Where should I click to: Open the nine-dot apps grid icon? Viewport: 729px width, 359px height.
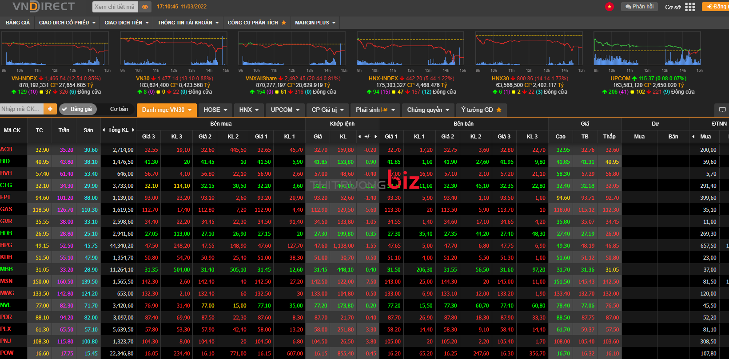tap(689, 7)
